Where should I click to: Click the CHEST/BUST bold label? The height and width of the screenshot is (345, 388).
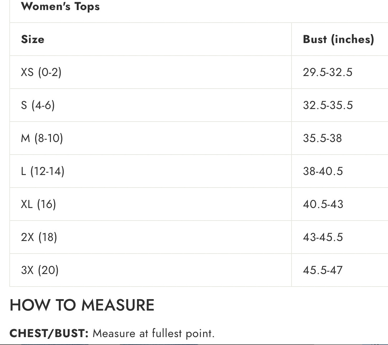point(49,334)
